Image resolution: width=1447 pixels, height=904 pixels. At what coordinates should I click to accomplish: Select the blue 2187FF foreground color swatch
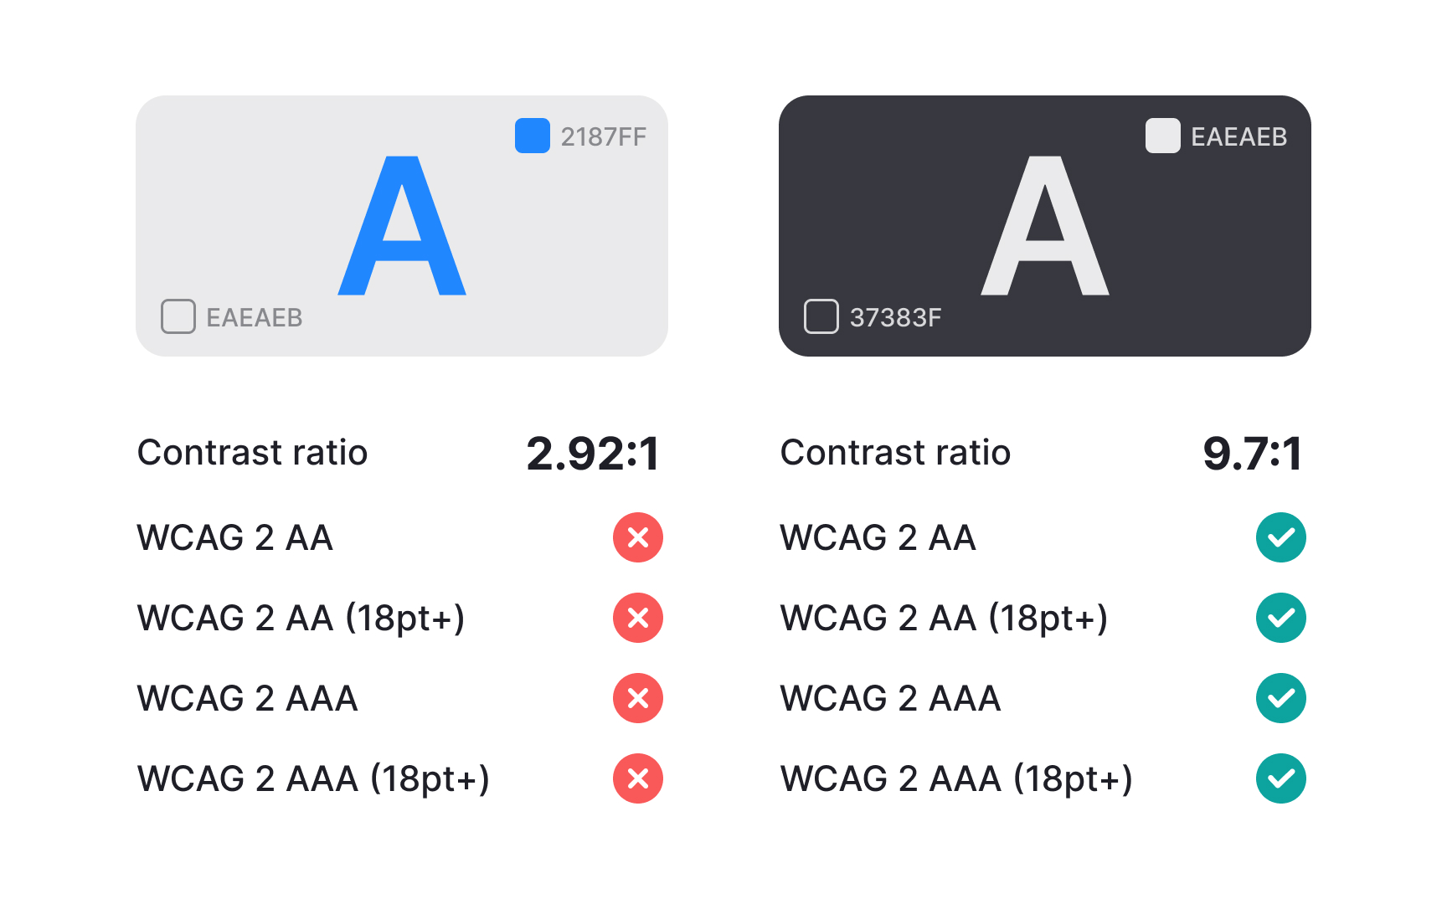pyautogui.click(x=533, y=136)
